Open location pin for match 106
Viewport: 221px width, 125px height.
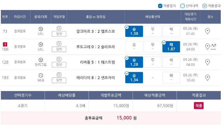pos(207,47)
